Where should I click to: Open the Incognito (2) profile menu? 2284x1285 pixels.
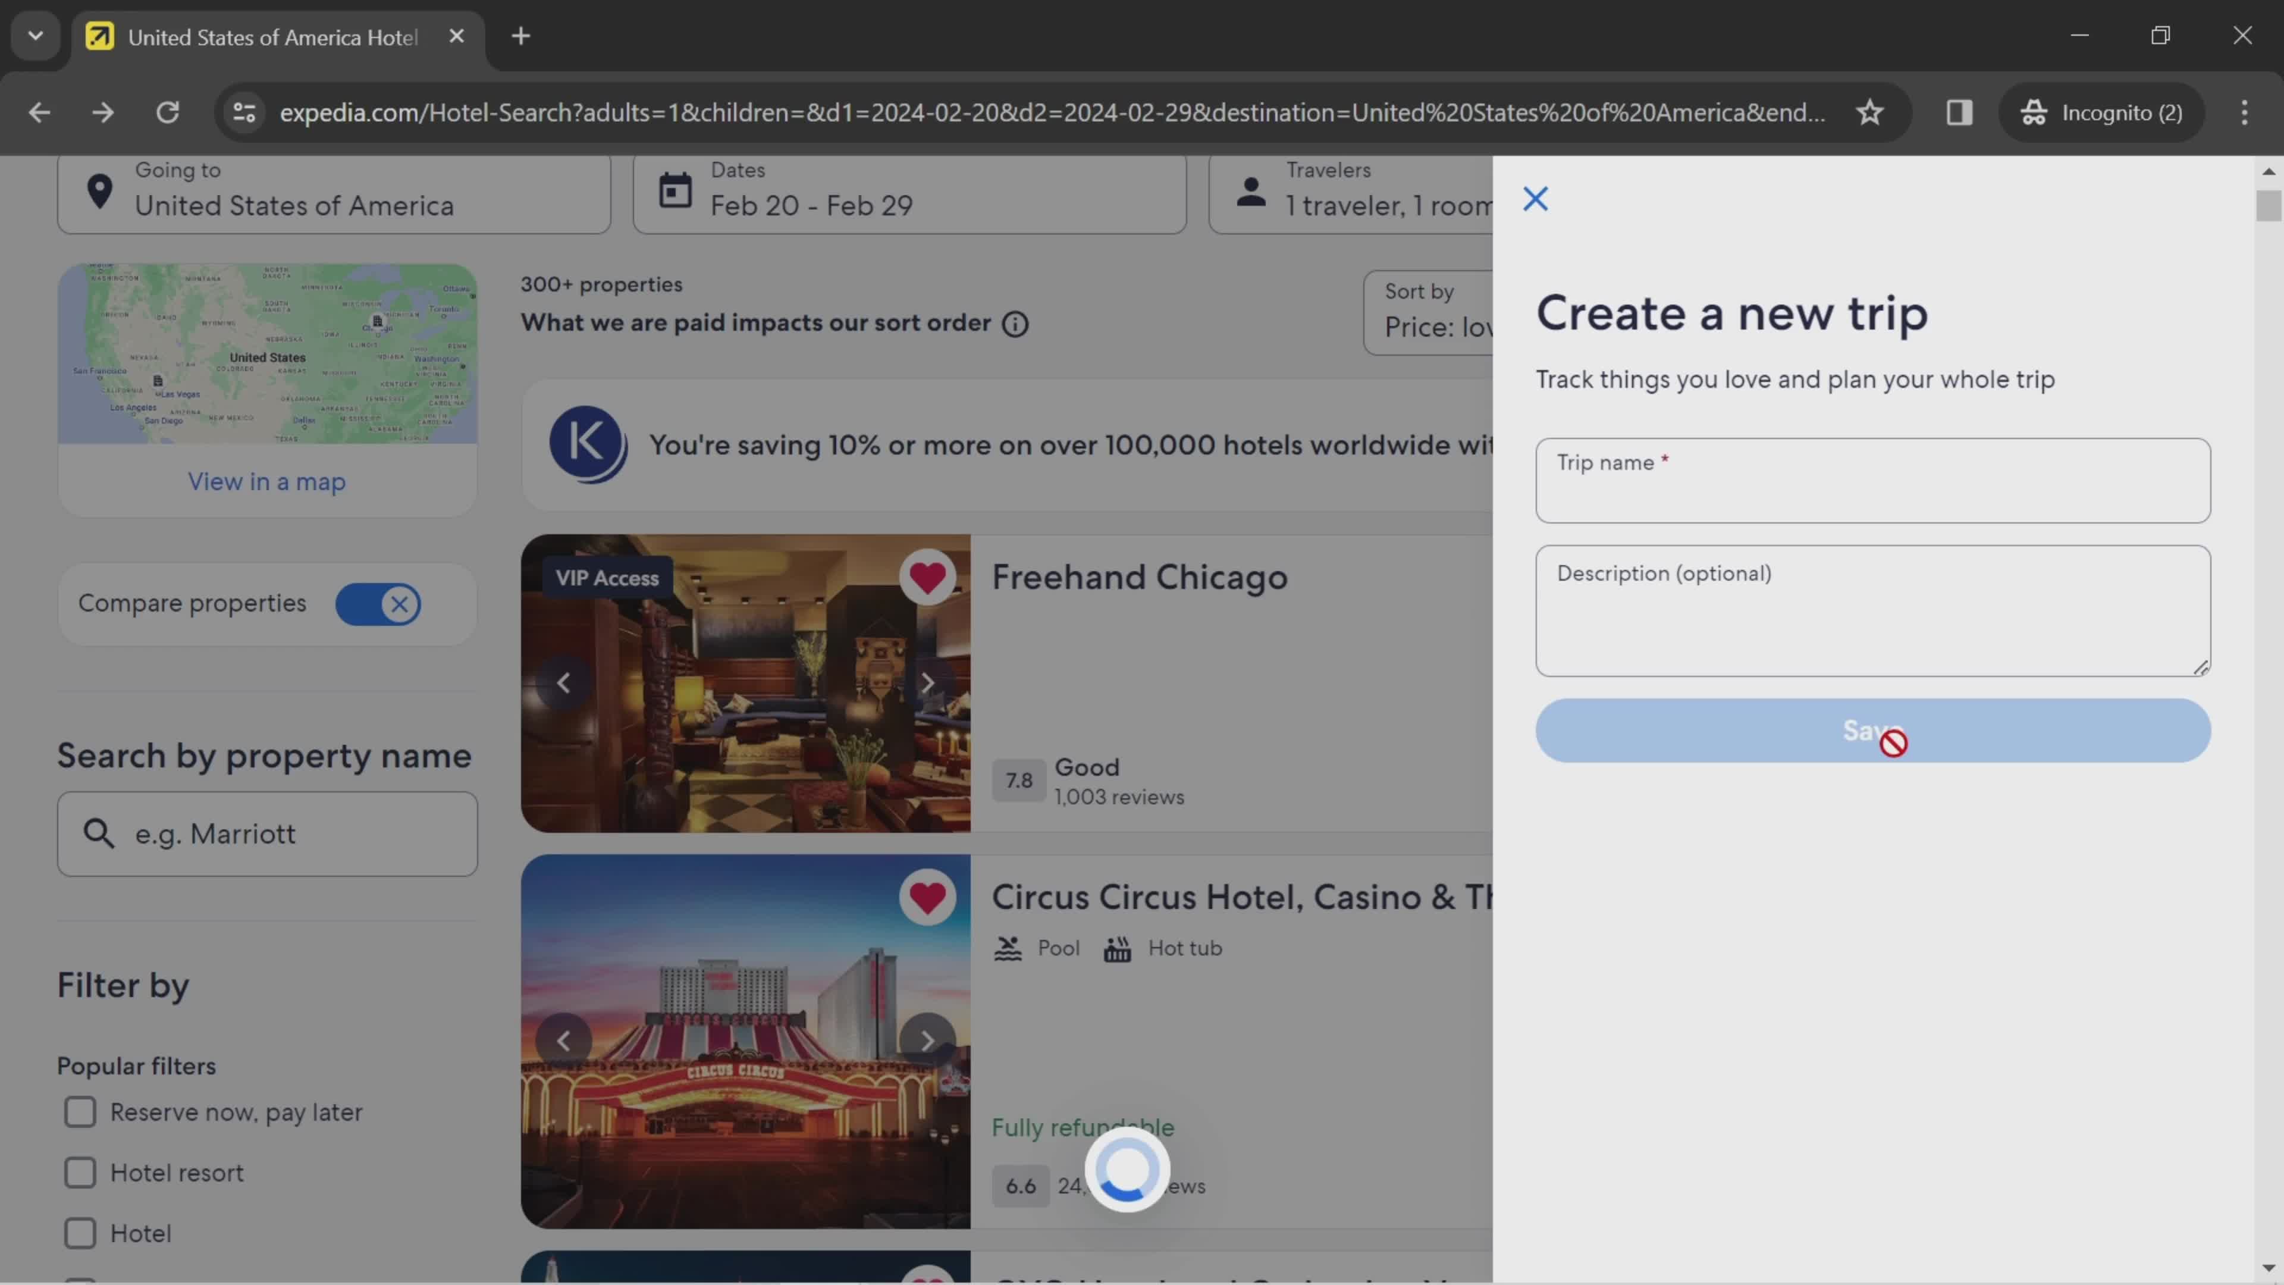point(2101,112)
